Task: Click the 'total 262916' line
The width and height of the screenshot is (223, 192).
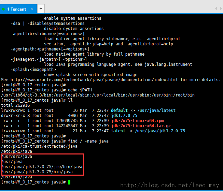Action: (15, 105)
